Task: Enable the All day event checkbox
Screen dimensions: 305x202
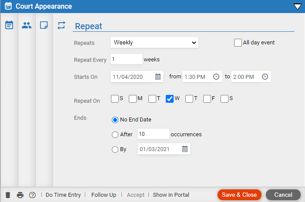Action: pos(238,42)
